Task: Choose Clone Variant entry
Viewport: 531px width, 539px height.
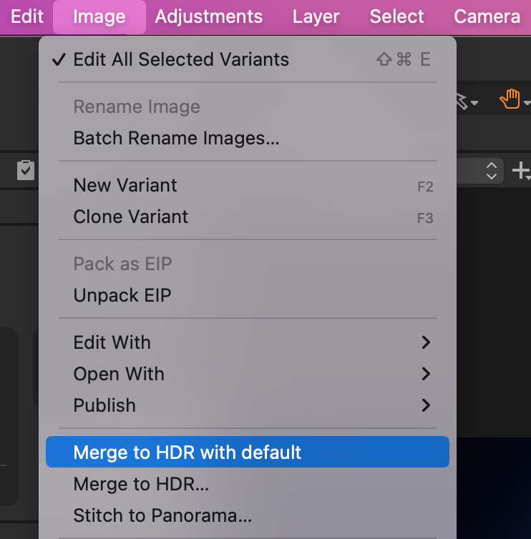Action: tap(248, 217)
